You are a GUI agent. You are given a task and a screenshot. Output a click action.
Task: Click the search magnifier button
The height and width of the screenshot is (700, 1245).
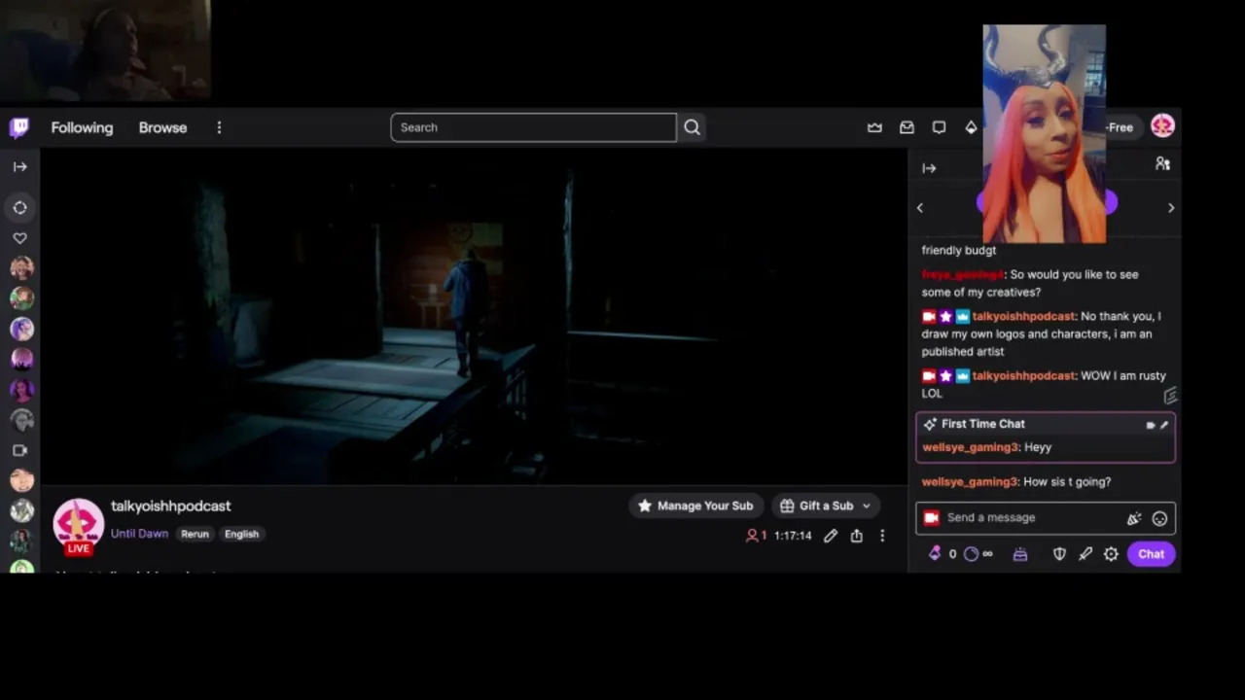coord(692,127)
